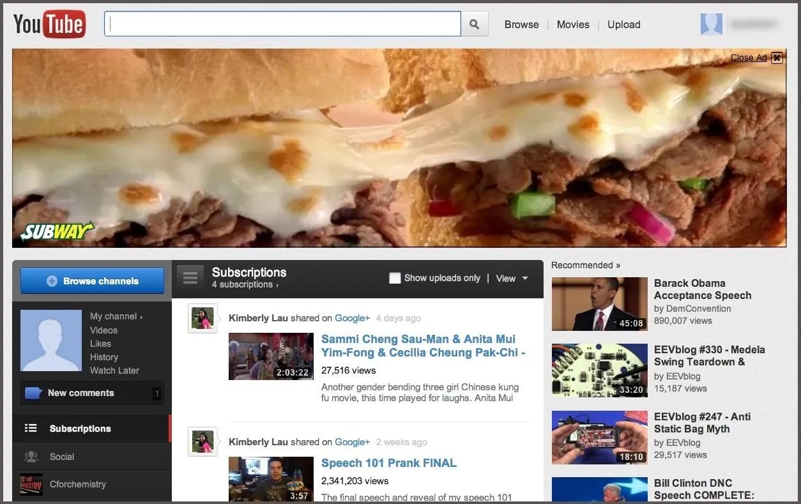
Task: Open the View dropdown
Action: click(x=512, y=279)
